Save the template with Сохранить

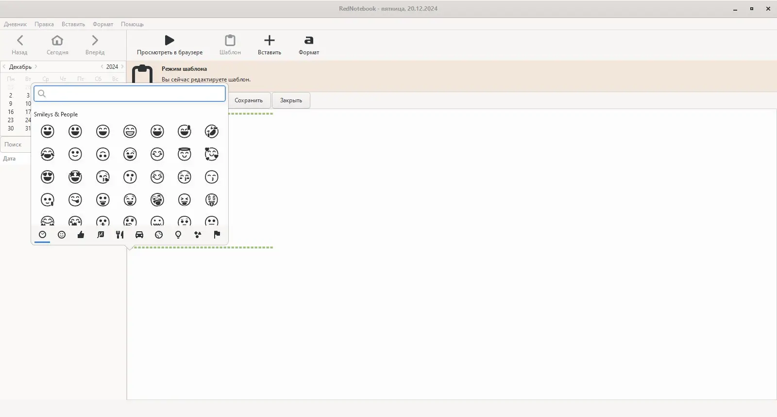click(x=249, y=100)
